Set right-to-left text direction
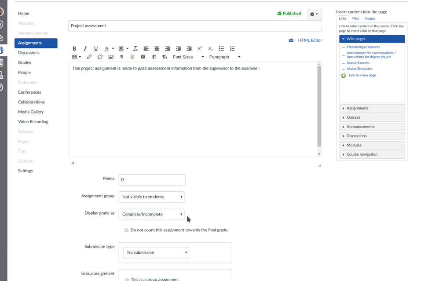 165,57
